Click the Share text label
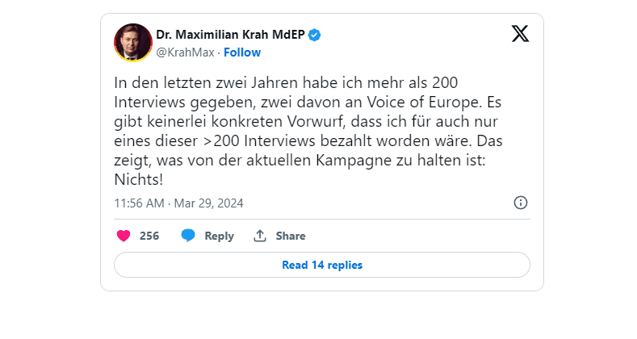The width and height of the screenshot is (637, 339). [x=291, y=236]
